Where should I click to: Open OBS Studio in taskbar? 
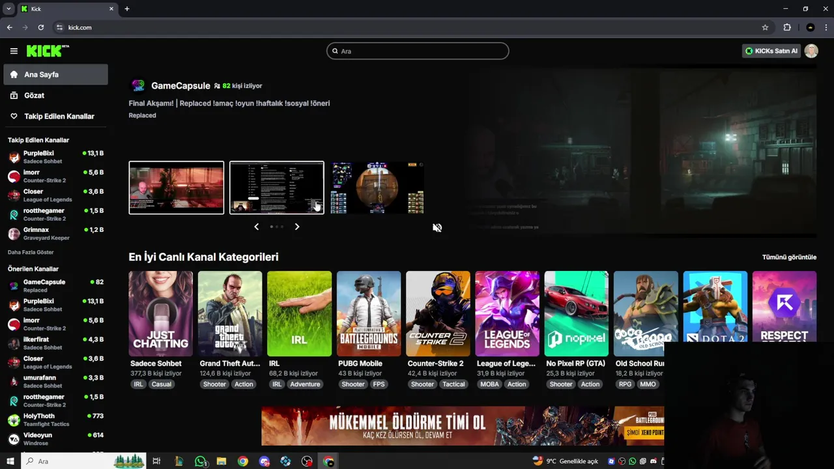[307, 461]
